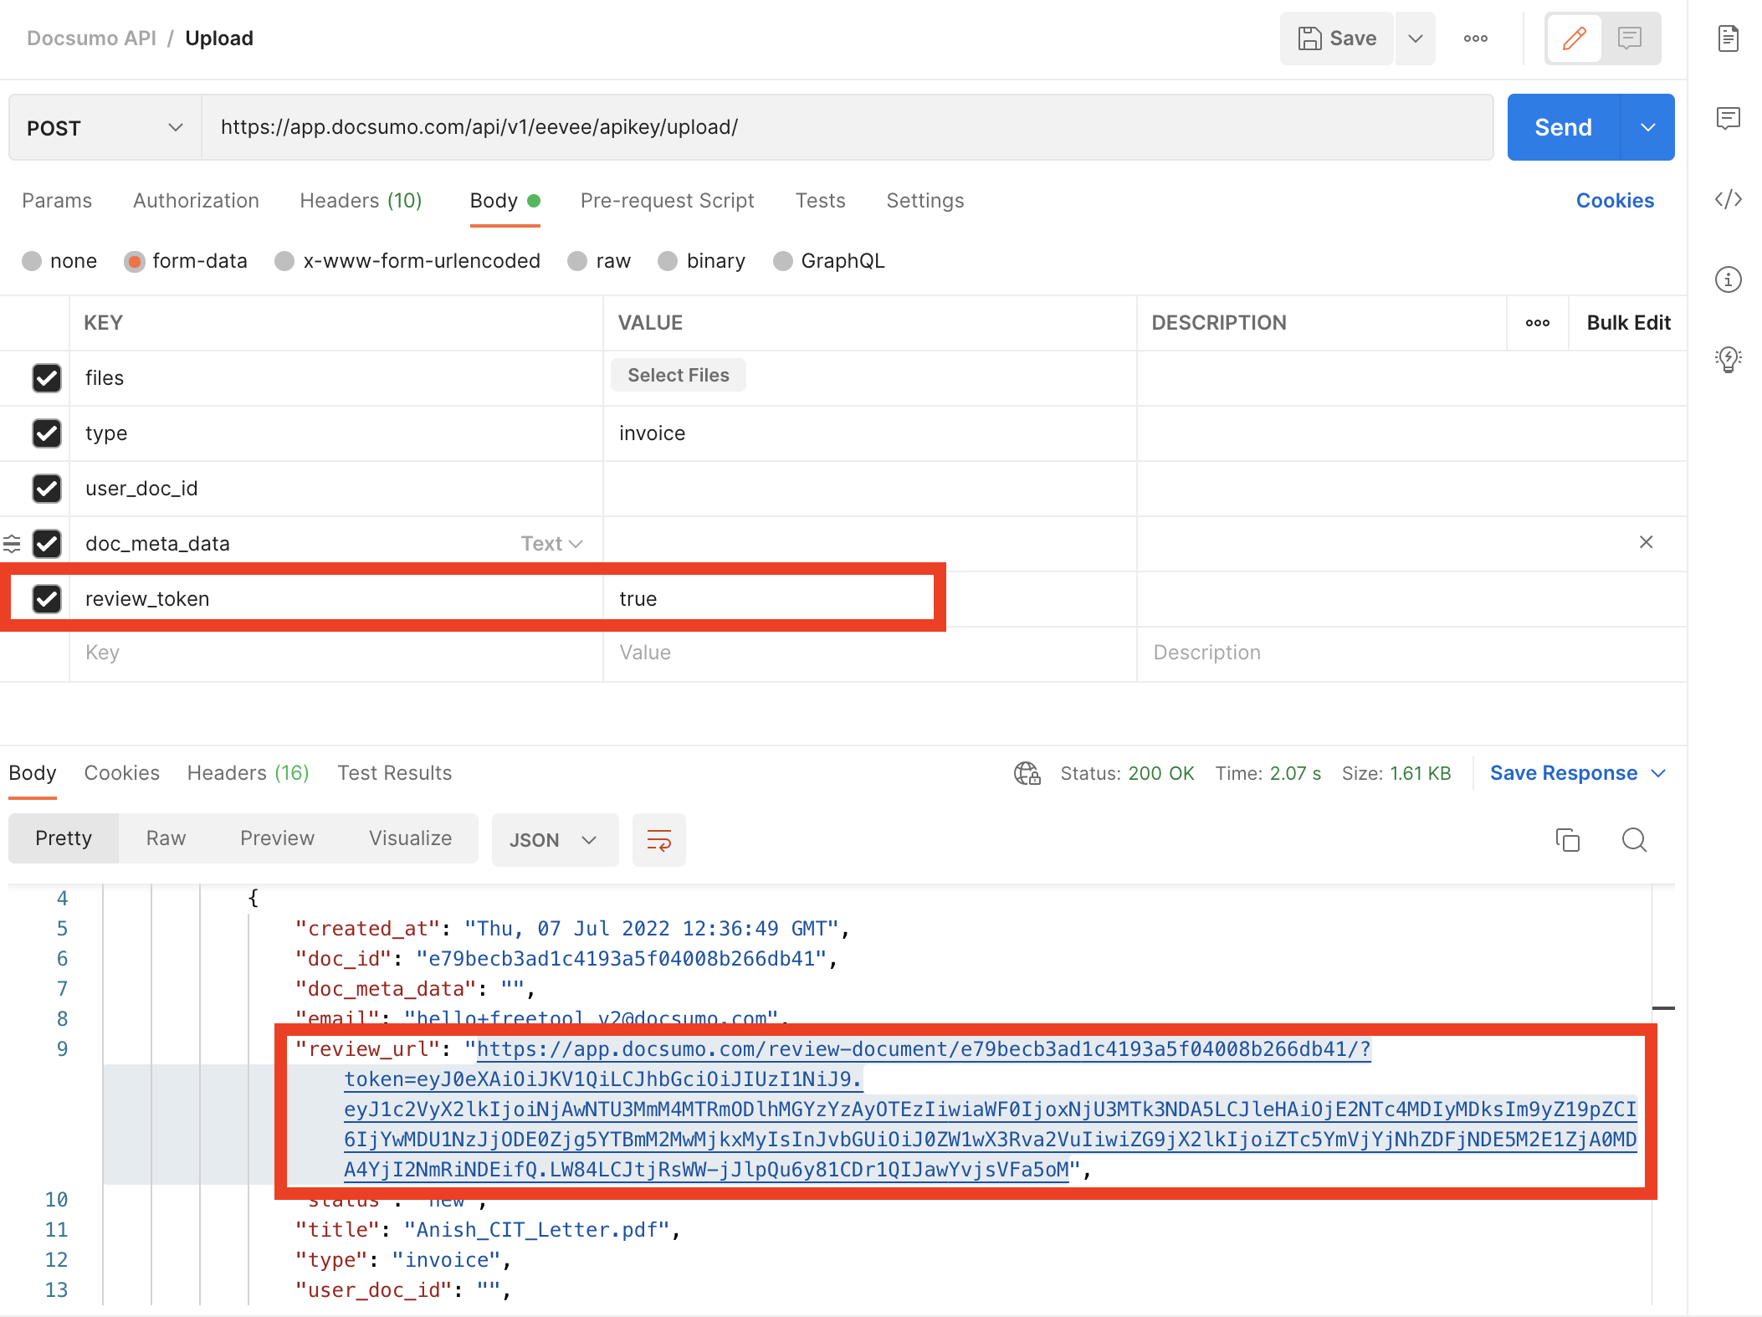
Task: Click the Select Files button
Action: [x=678, y=375]
